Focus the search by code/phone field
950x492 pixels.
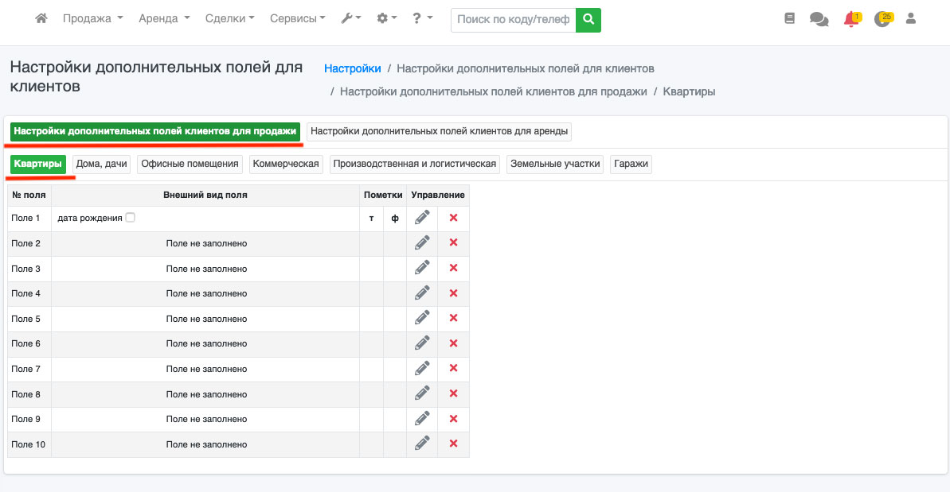[x=513, y=19]
